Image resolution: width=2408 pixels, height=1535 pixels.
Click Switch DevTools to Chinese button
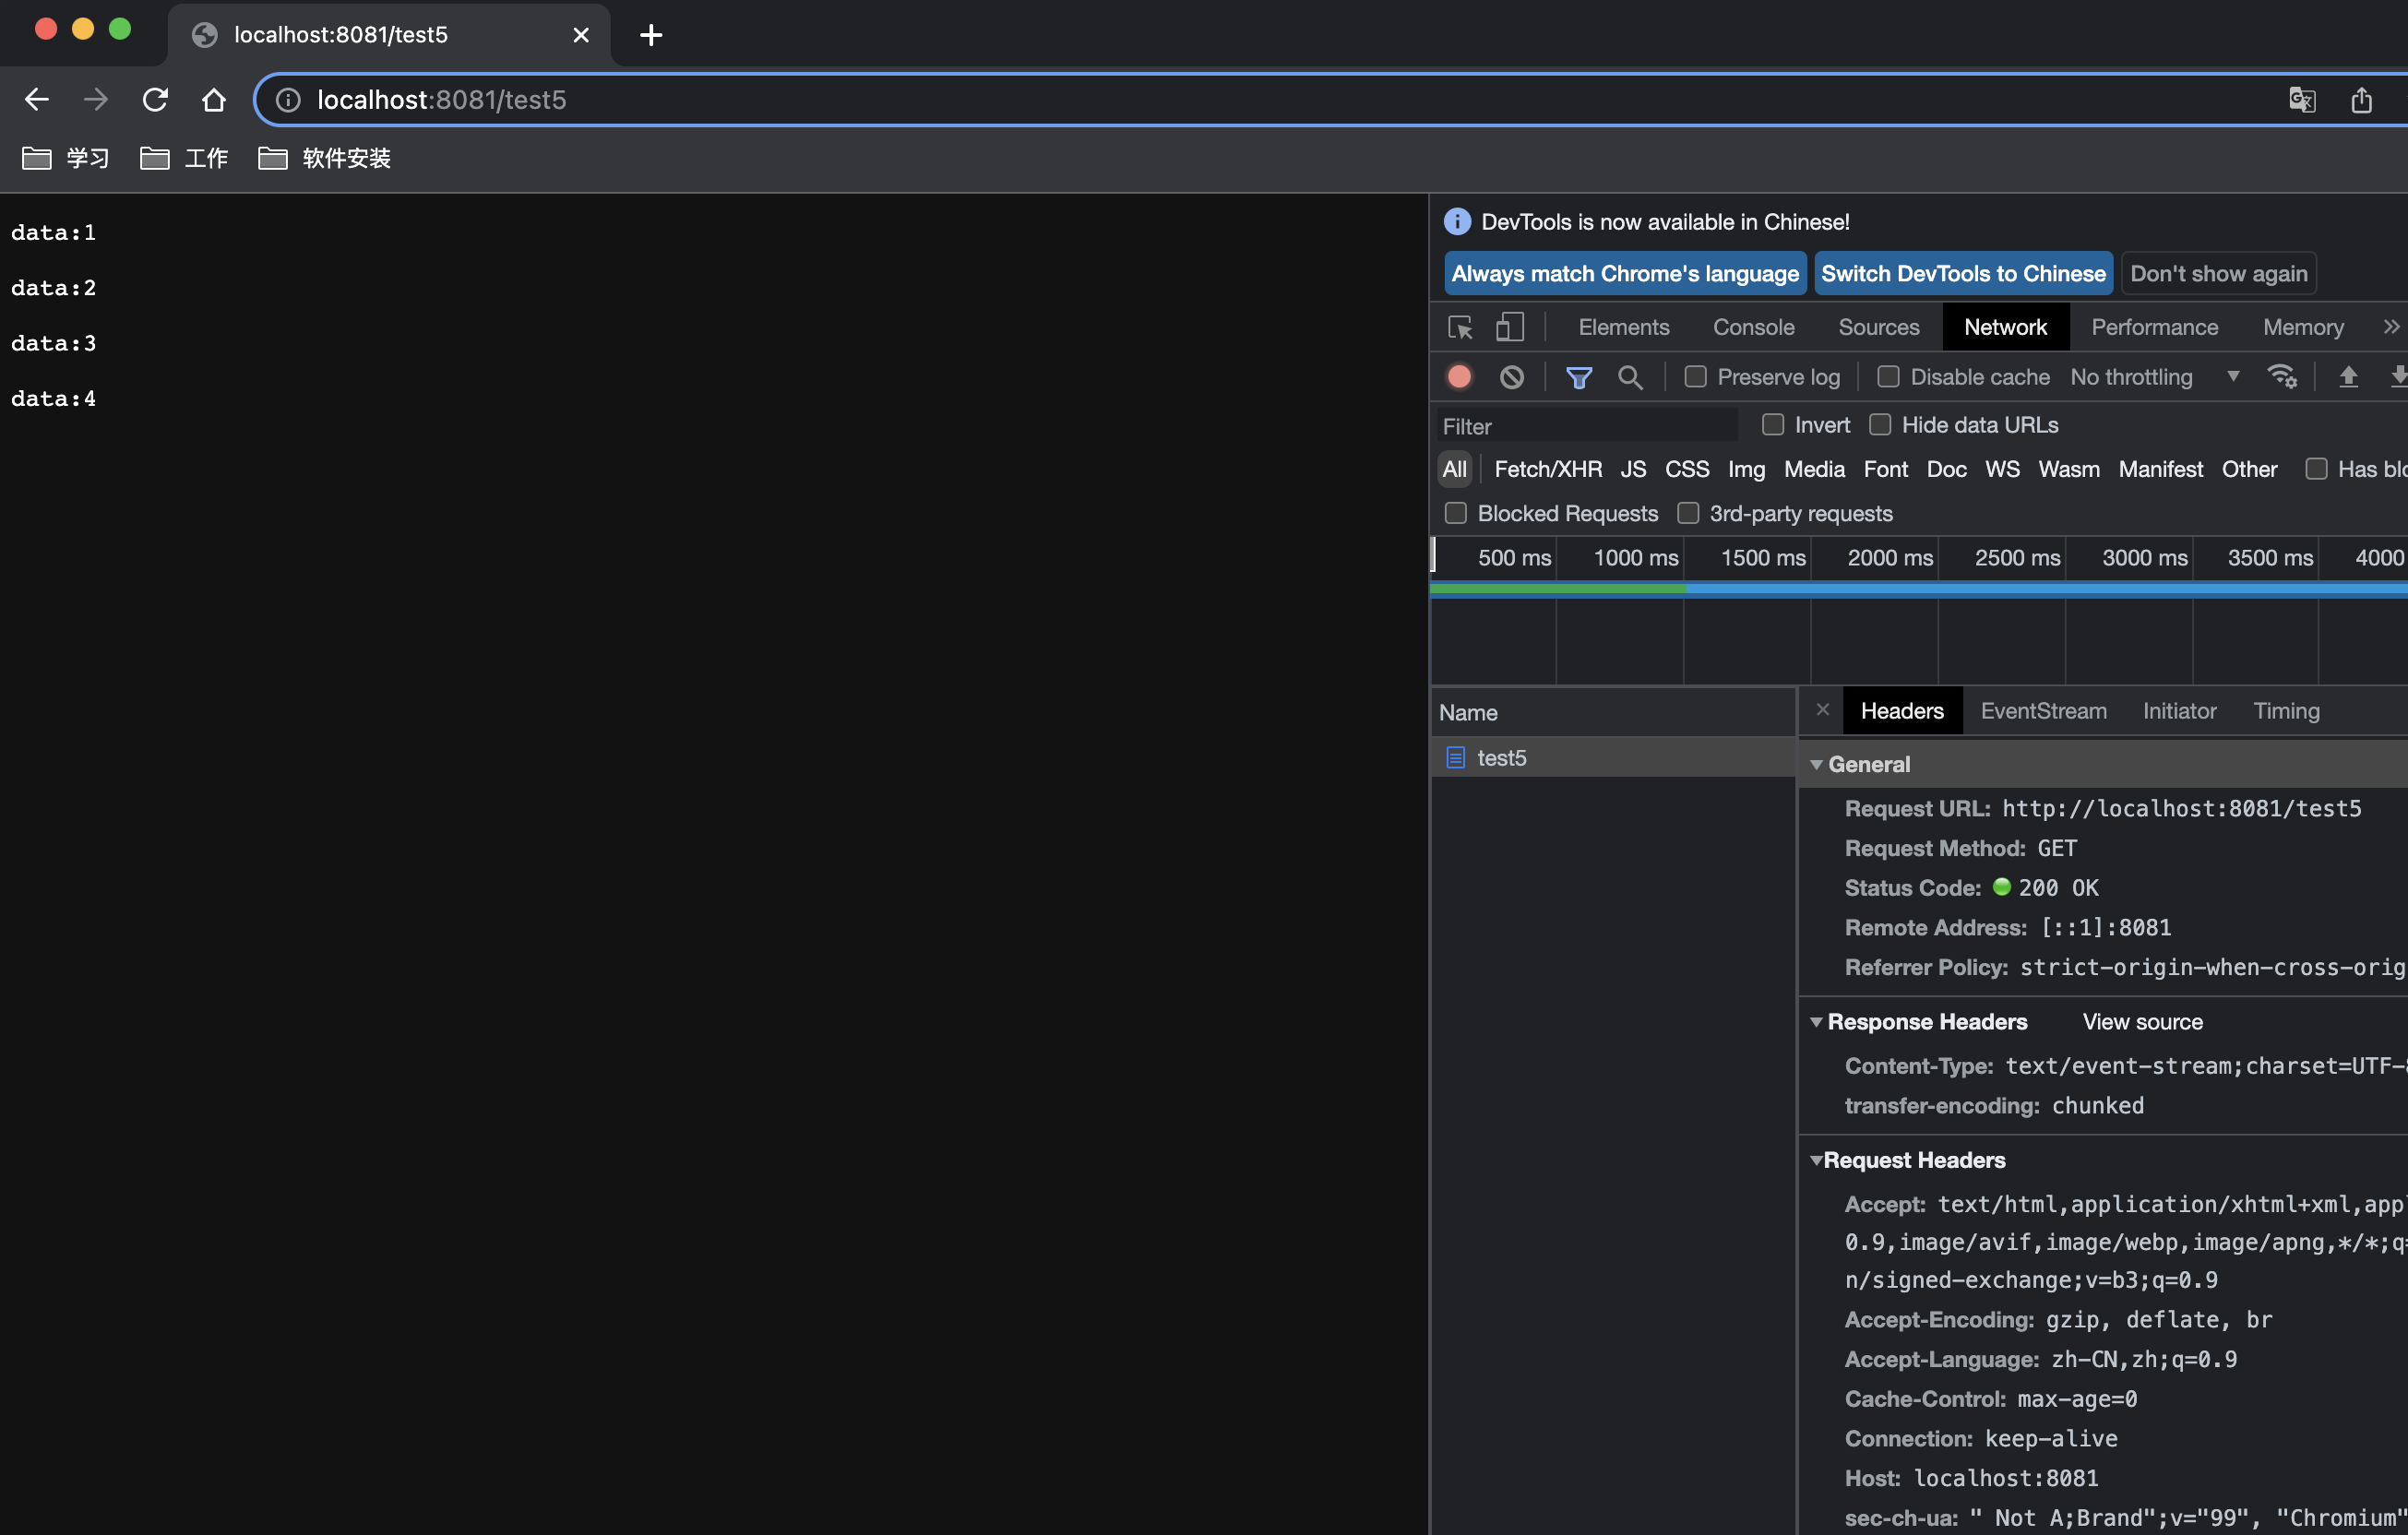(x=1962, y=274)
